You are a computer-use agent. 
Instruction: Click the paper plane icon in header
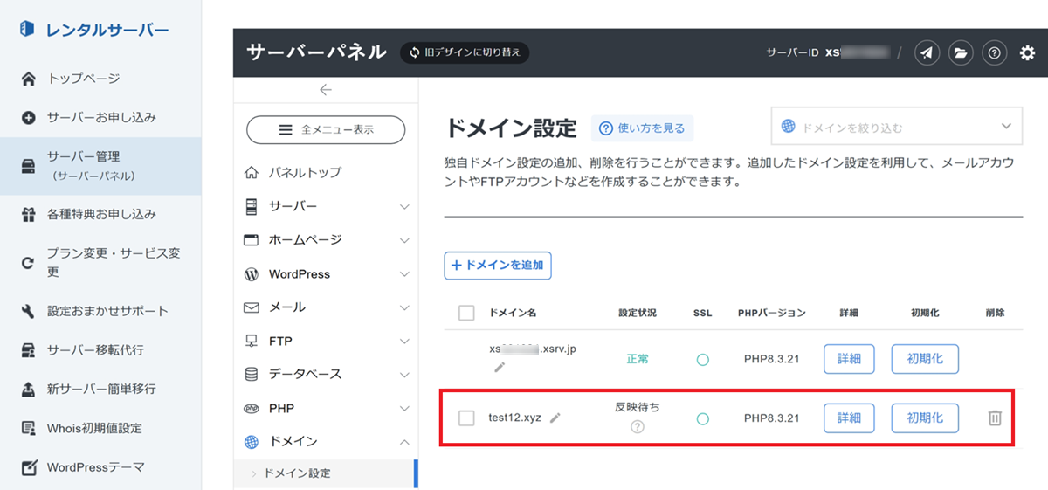pyautogui.click(x=927, y=53)
